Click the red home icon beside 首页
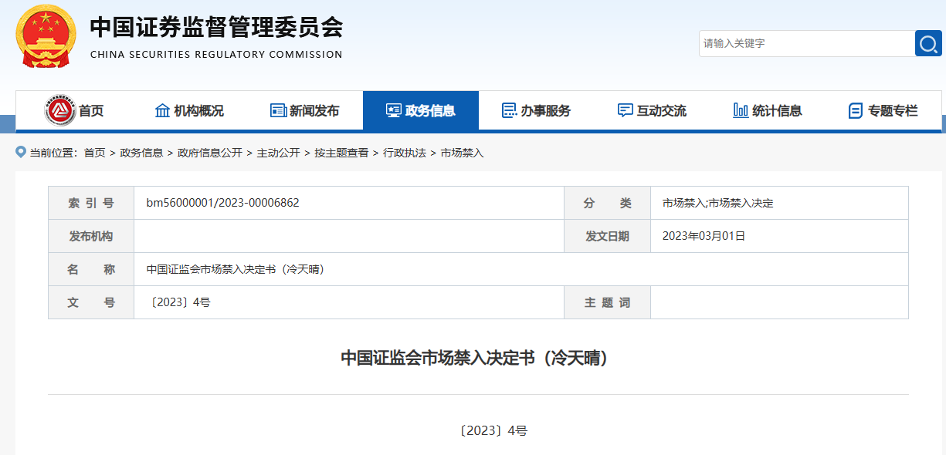The image size is (946, 455). [x=60, y=111]
